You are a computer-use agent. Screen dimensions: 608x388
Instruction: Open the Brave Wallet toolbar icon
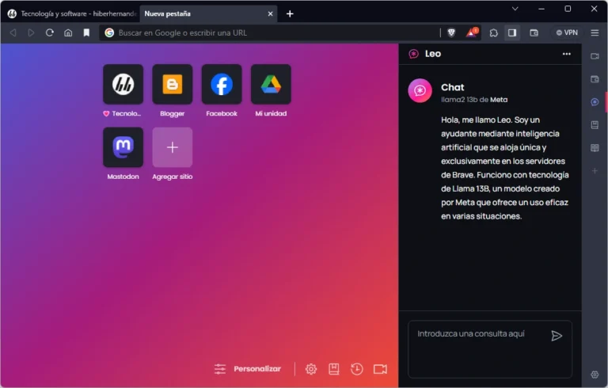[534, 32]
